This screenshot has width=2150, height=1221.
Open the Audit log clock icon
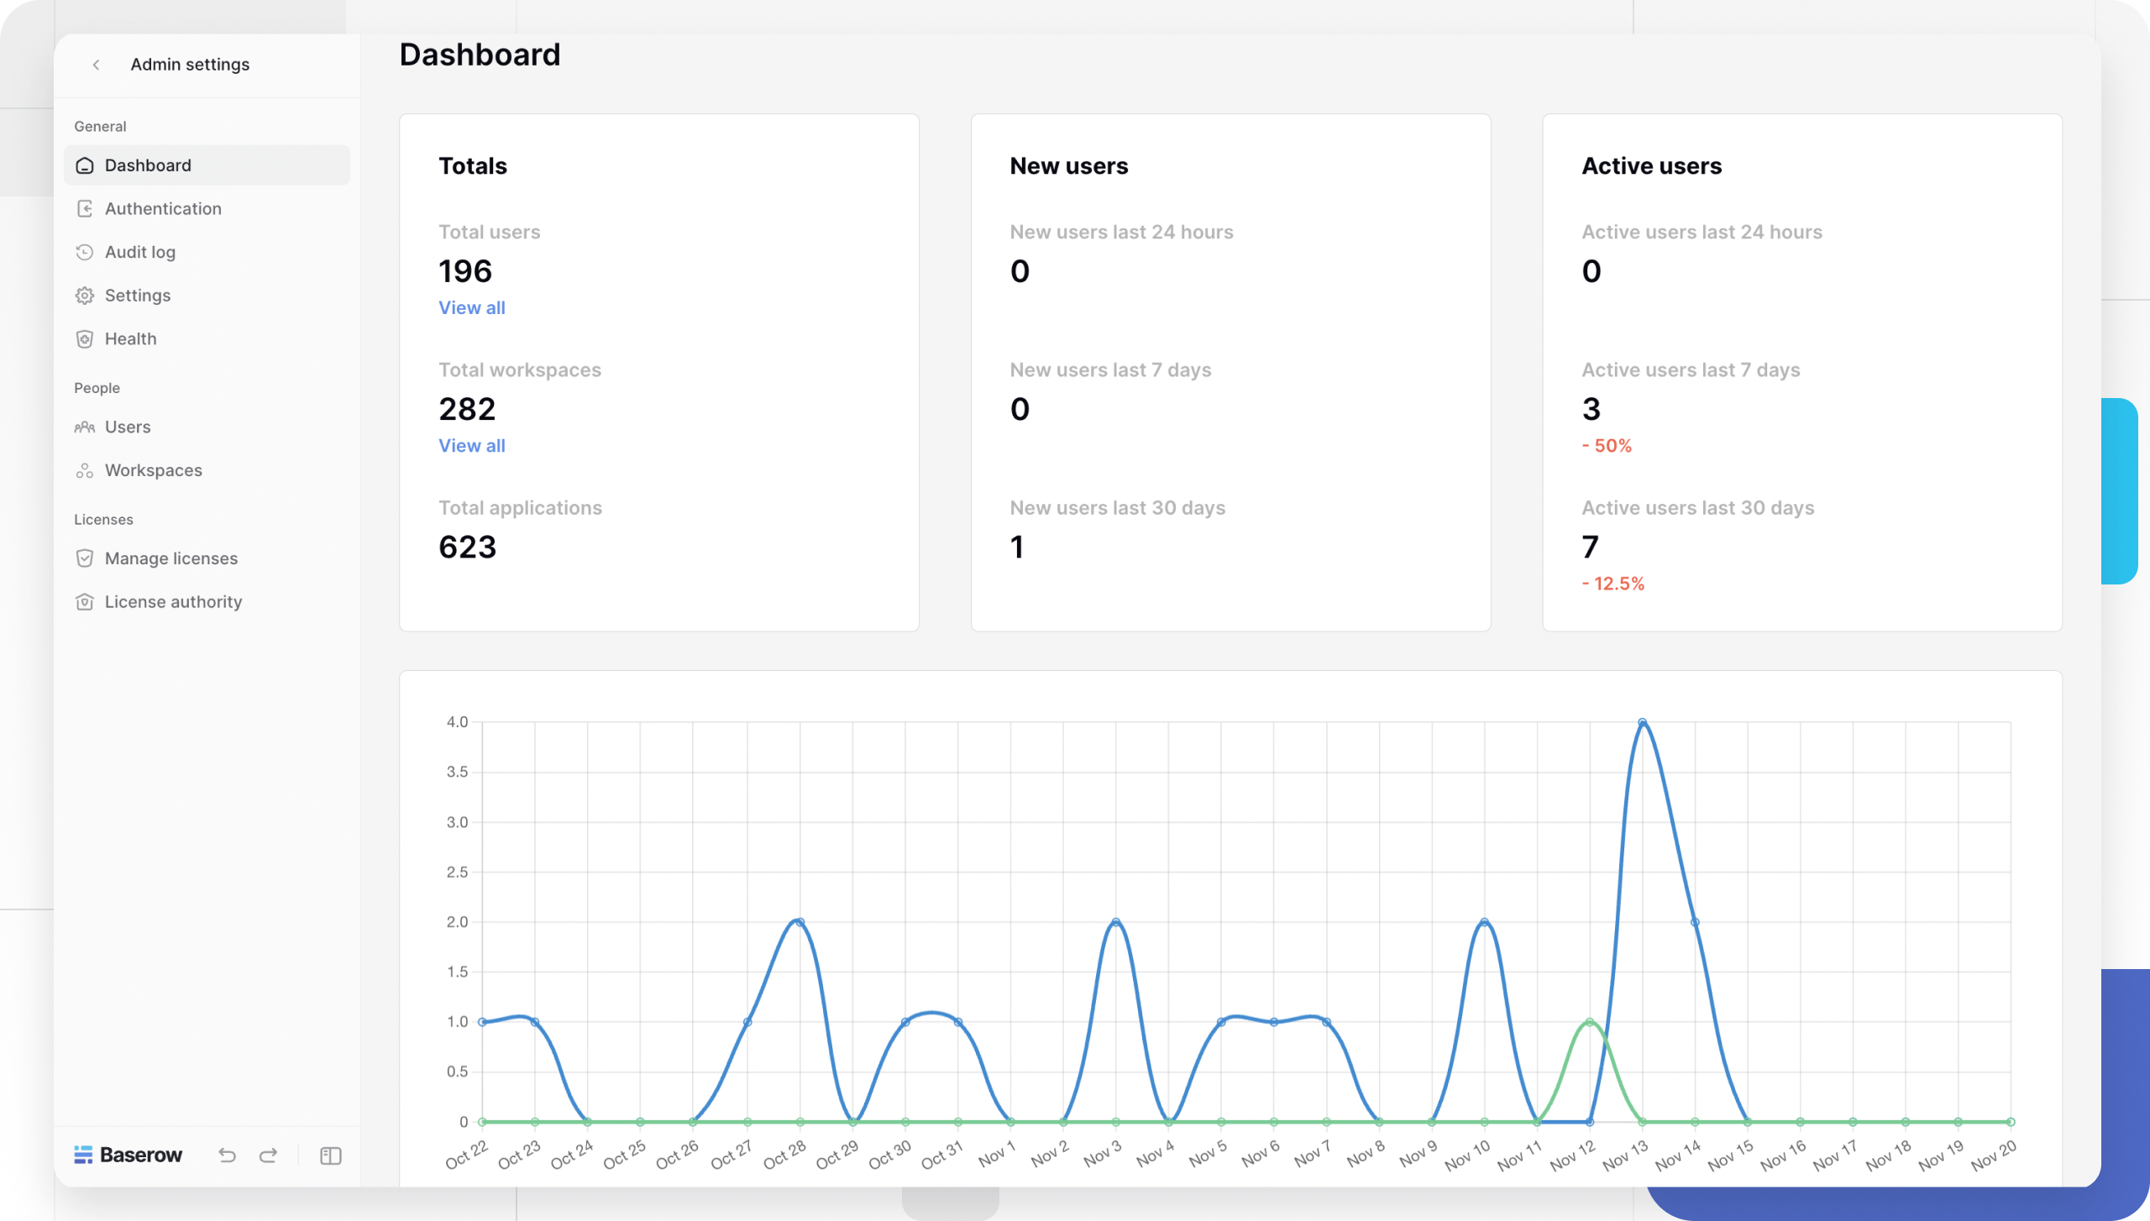tap(85, 252)
